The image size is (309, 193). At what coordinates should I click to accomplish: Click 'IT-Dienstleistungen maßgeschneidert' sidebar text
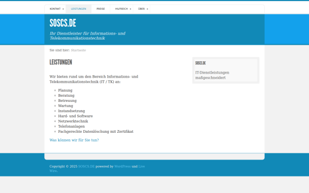pos(212,75)
